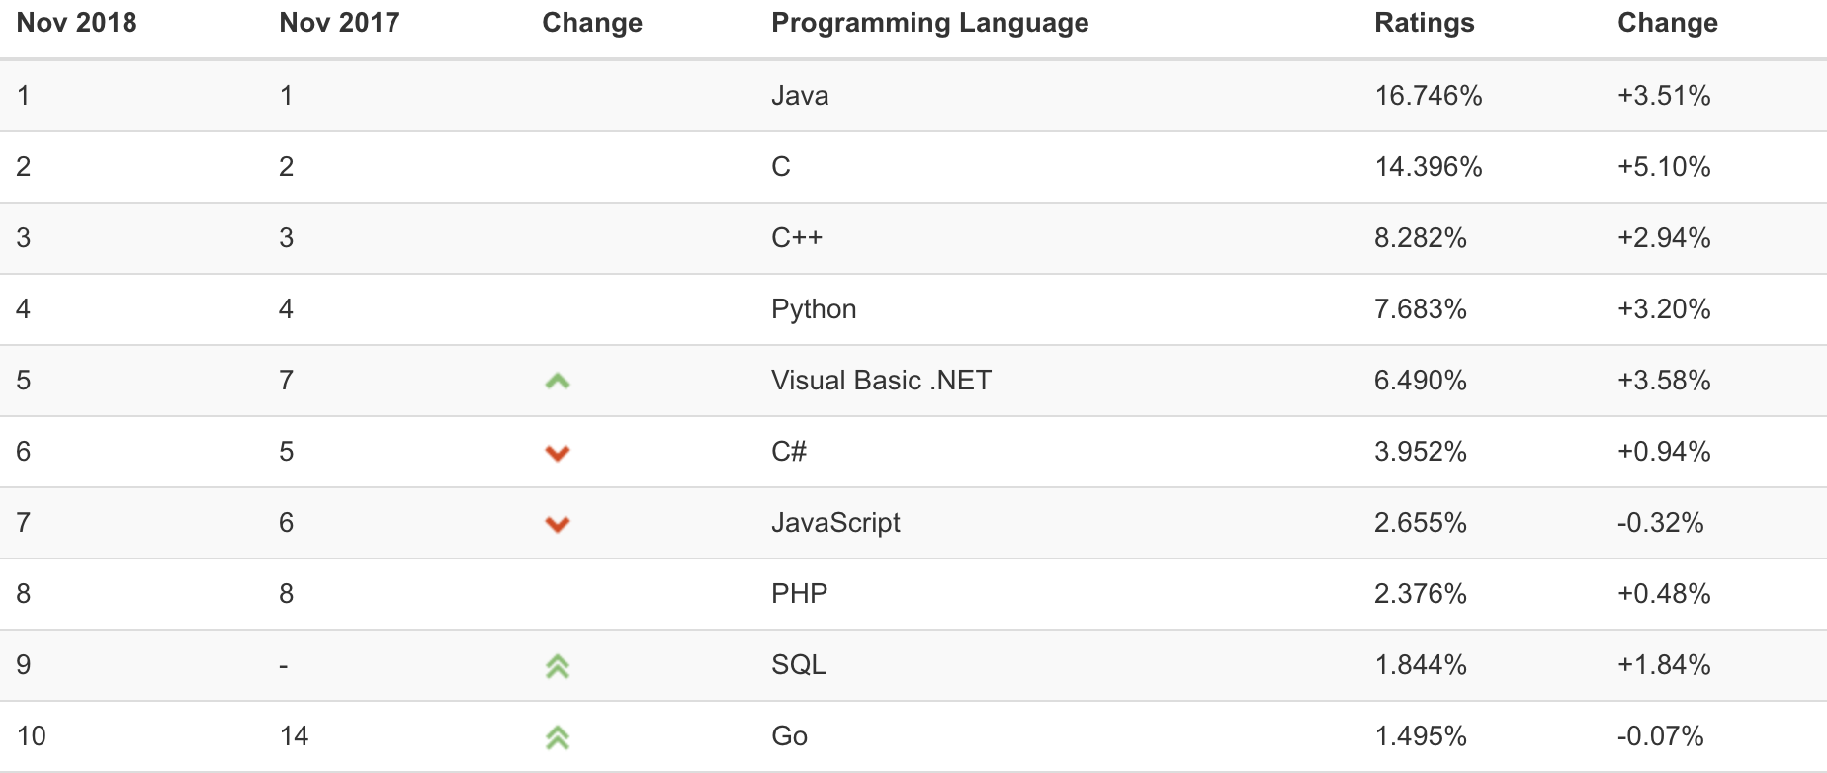1827x773 pixels.
Task: Click the double green up arrow beside SQL
Action: [x=558, y=666]
